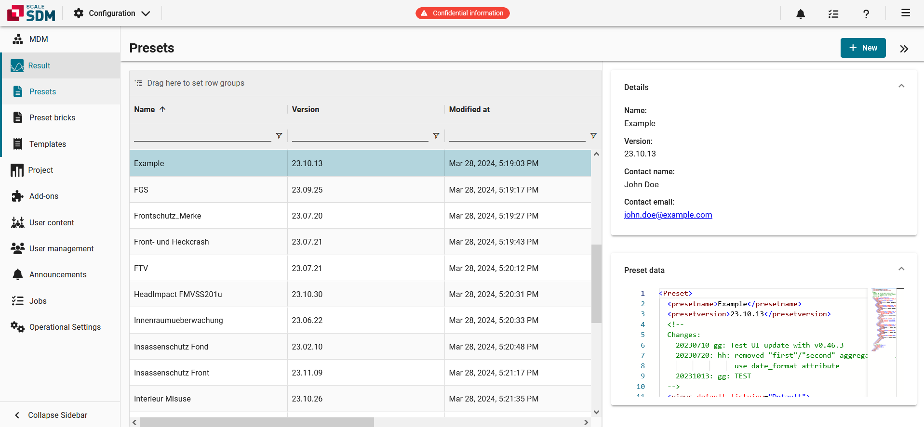
Task: Open Project in the sidebar
Action: click(60, 170)
